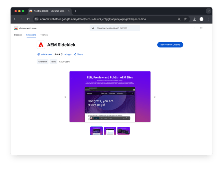Click Remove from Chrome button
This screenshot has height=169, width=223.
click(170, 45)
